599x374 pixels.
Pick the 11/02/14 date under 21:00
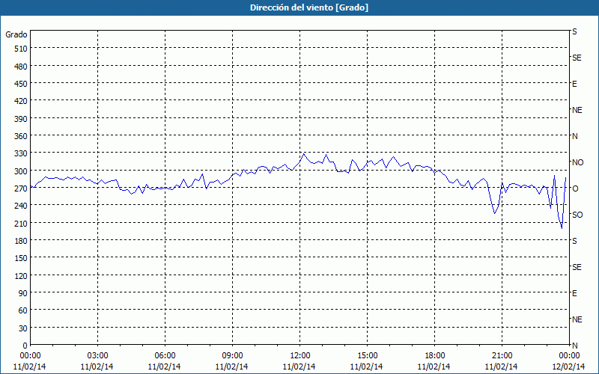502,367
